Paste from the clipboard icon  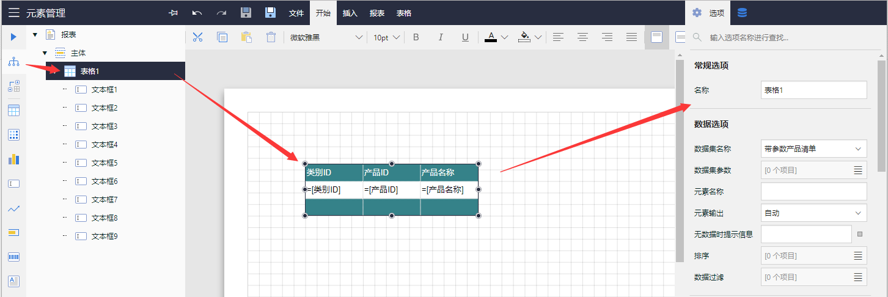247,37
